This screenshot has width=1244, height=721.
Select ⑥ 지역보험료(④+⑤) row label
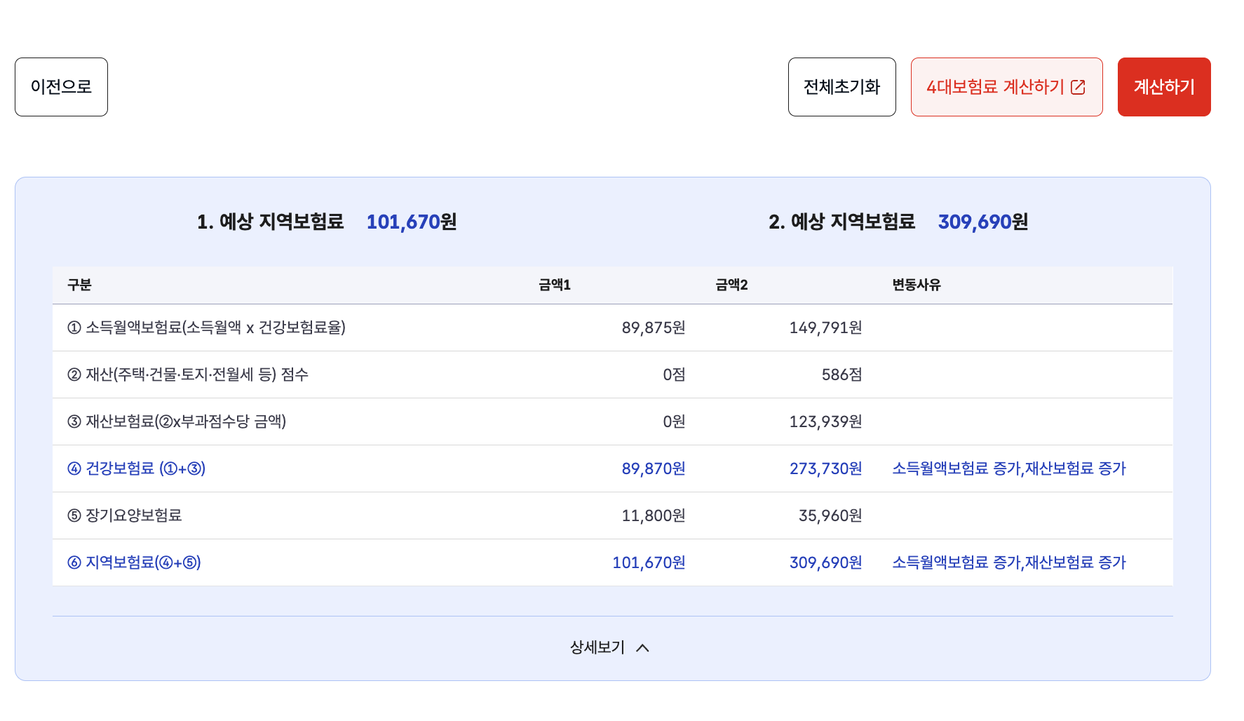coord(134,562)
